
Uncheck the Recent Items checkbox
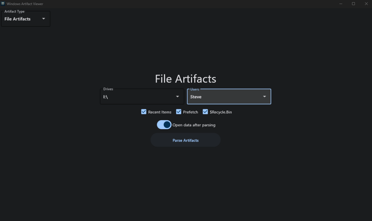144,112
